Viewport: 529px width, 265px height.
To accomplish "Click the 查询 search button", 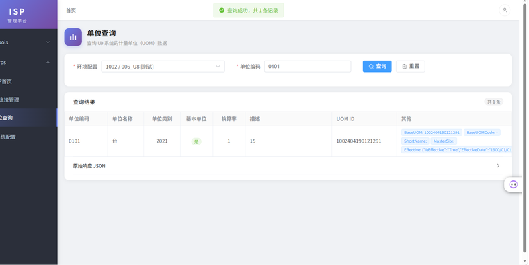I will click(377, 67).
